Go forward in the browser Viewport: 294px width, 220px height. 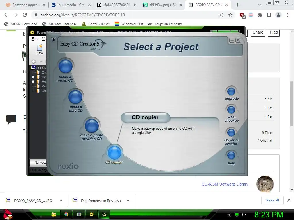(x=16, y=15)
